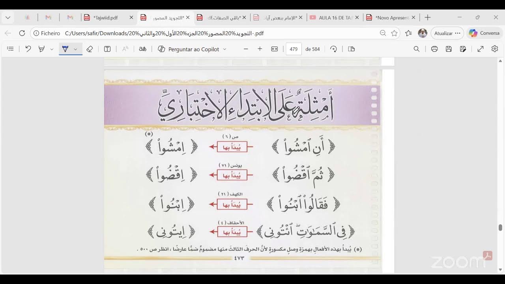This screenshot has height=284, width=505.
Task: Start Read aloud for the PDF
Action: (125, 49)
